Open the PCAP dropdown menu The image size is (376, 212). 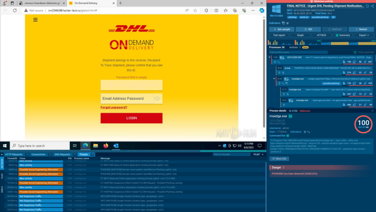pyautogui.click(x=258, y=154)
